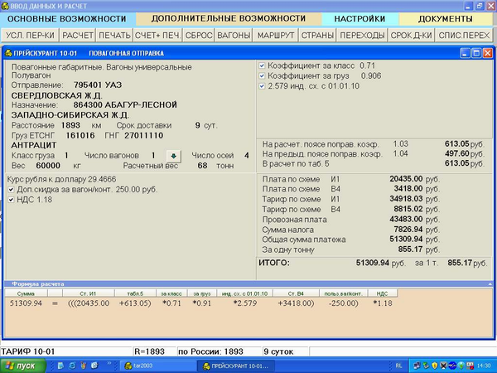This screenshot has width=497, height=373.
Task: Click the УСЛ. ПЕР-КИ button
Action: click(30, 35)
